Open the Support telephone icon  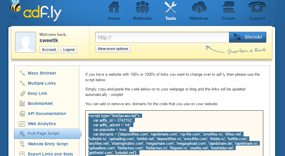coord(257,7)
